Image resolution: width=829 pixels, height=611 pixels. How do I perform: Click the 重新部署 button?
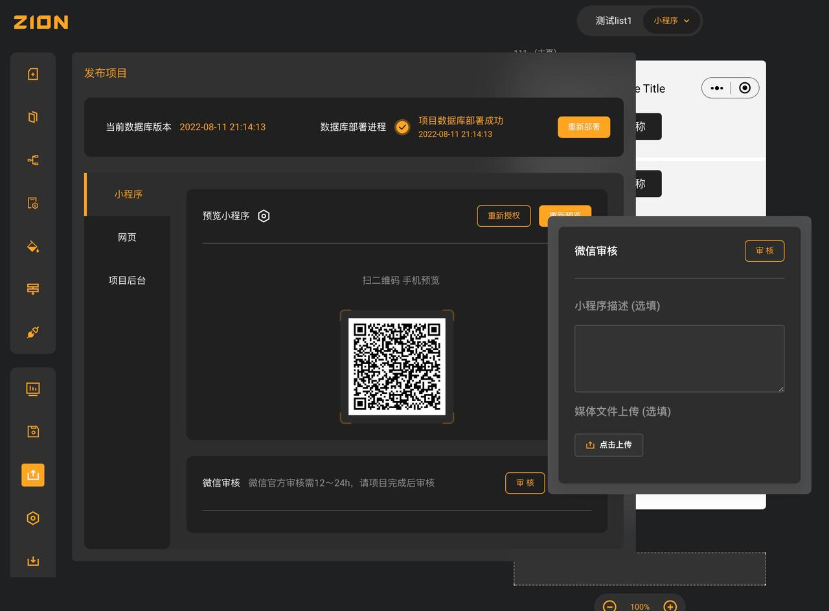tap(584, 127)
